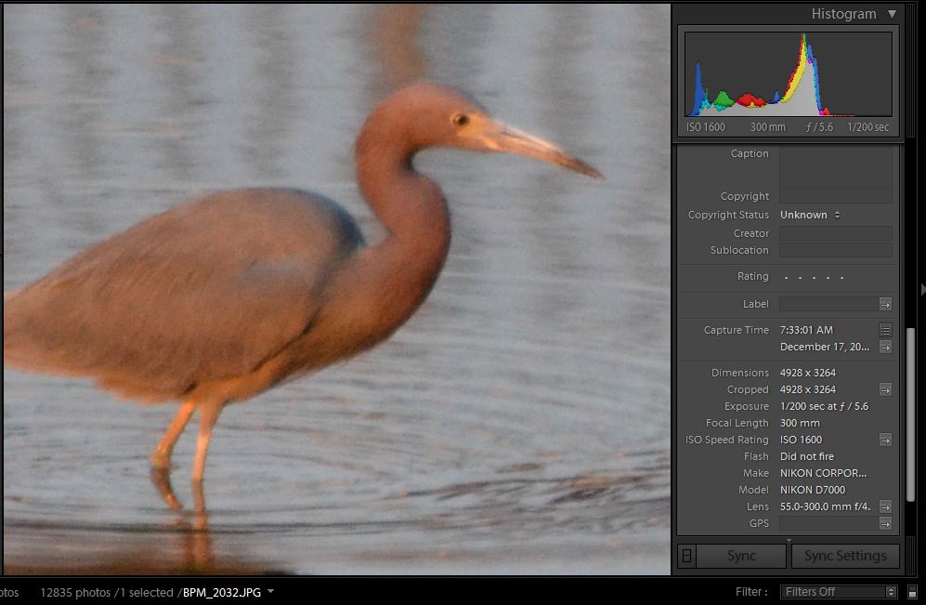The image size is (926, 605).
Task: Toggle the auto sync switch left of Sync
Action: pos(686,556)
